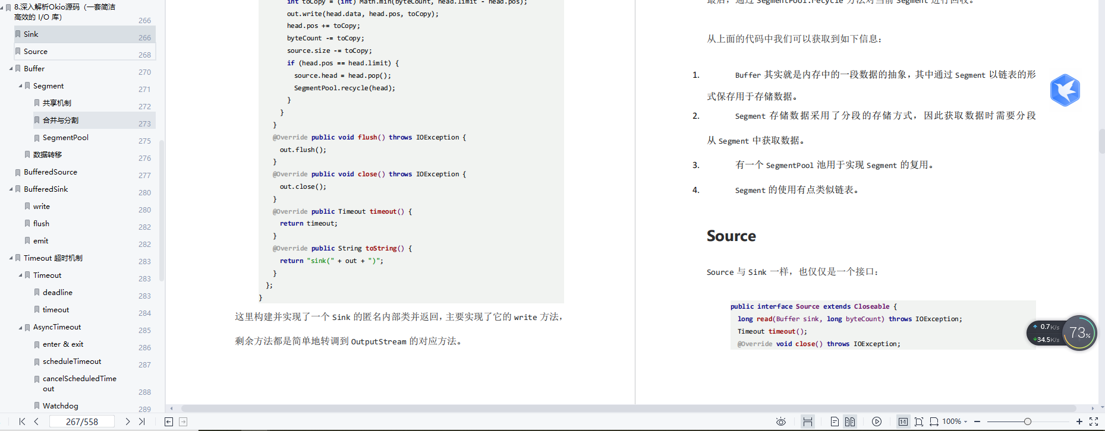Click the horizontal document scrollbar
Viewport: 1105px width, 431px height.
(x=628, y=408)
